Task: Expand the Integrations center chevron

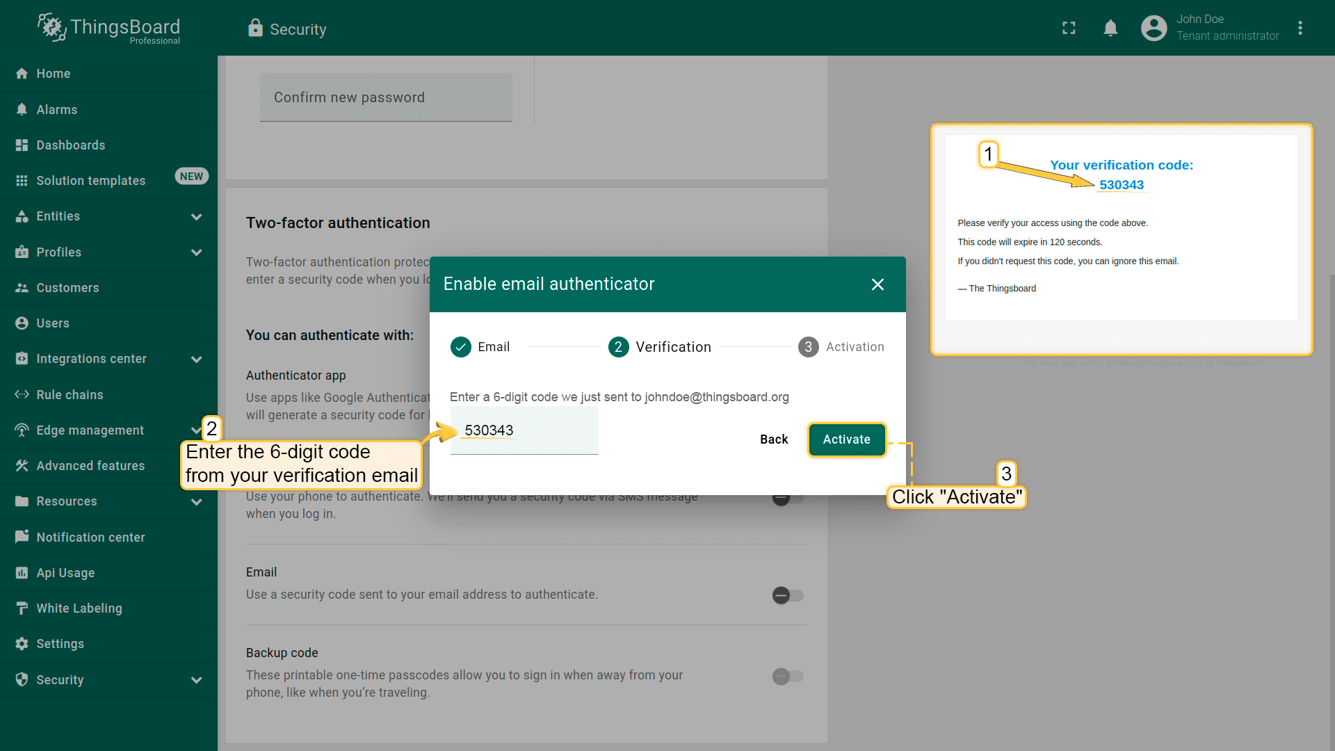Action: point(197,359)
